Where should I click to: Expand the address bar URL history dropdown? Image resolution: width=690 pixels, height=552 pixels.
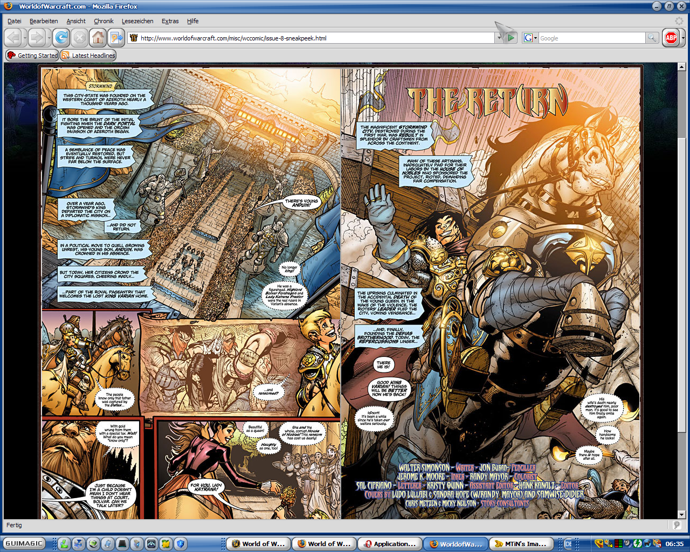point(500,38)
